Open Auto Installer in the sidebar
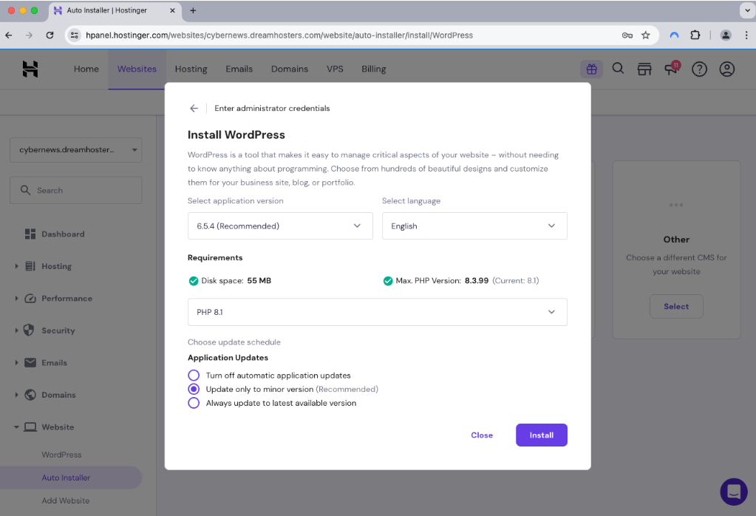The width and height of the screenshot is (756, 516). [x=66, y=478]
